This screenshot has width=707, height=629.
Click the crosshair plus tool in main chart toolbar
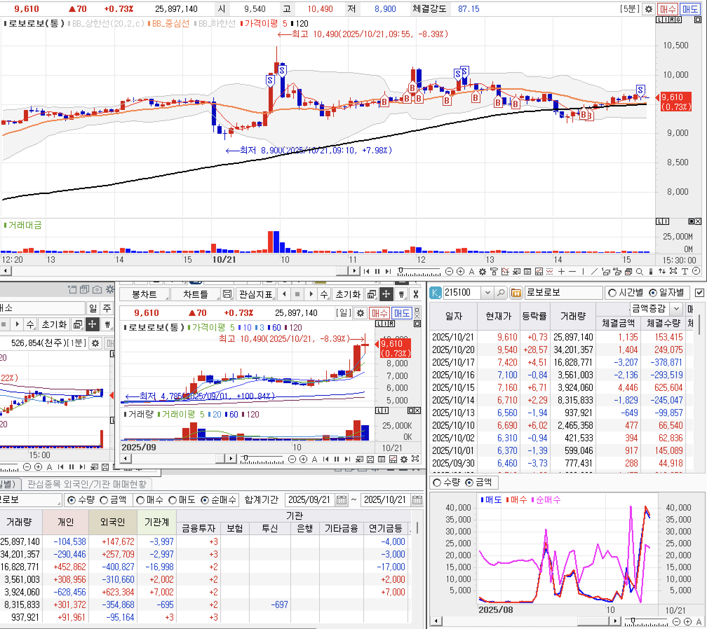click(x=561, y=271)
